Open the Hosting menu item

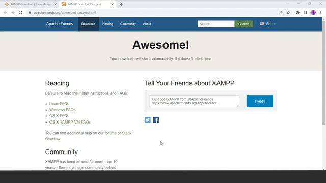[107, 24]
